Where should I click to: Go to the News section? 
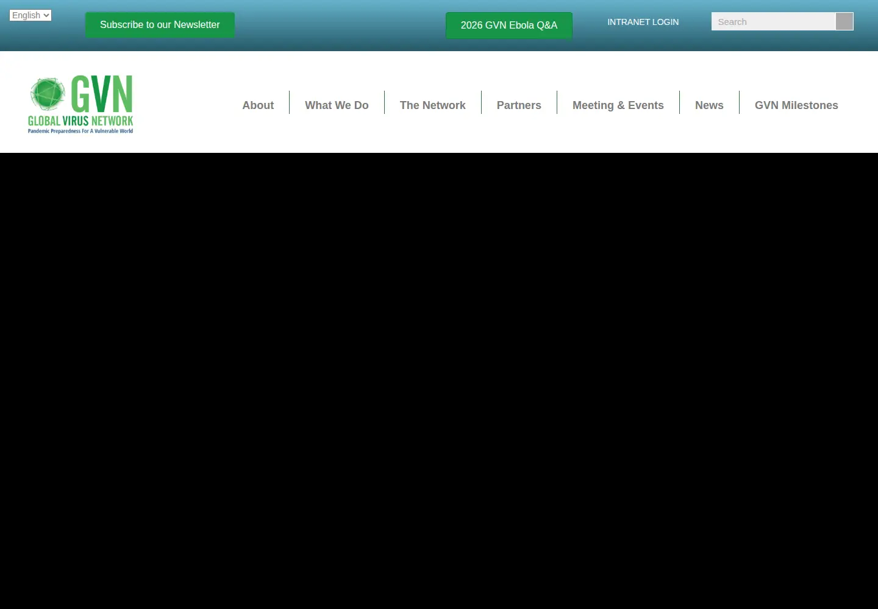tap(709, 105)
